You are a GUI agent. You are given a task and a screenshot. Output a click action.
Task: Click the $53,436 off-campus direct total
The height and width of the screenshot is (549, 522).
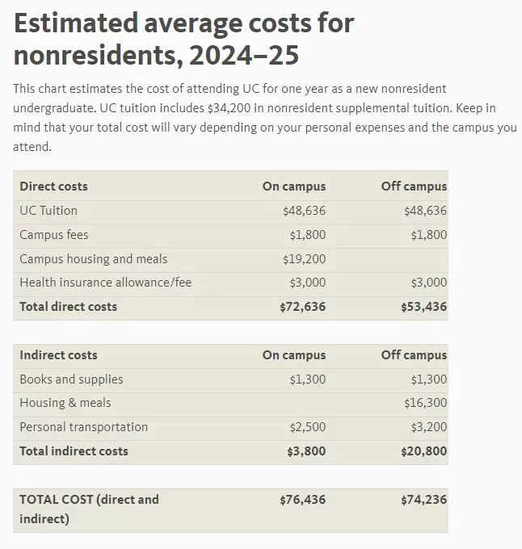pos(423,307)
